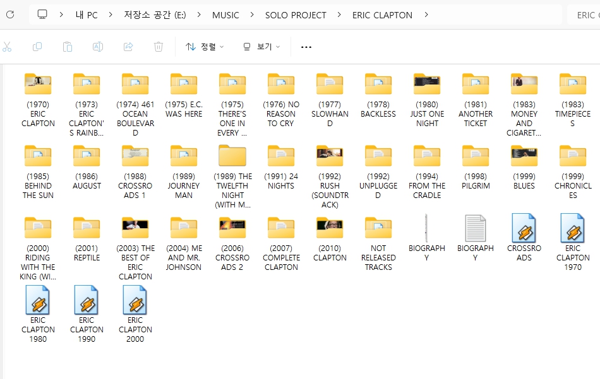Select the ERIC CLAPTON 1970 playlist file
This screenshot has width=600, height=379.
572,229
